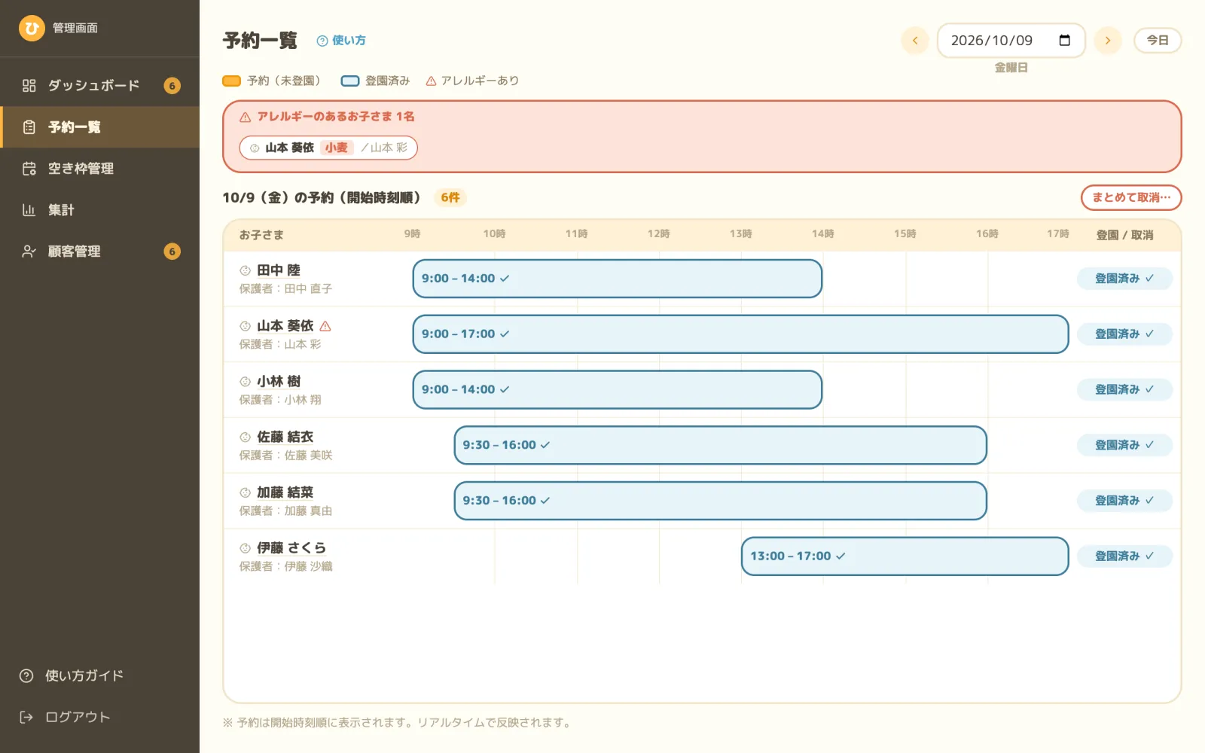Toggle 登園済み for 伊藤 さくら
This screenshot has height=753, width=1205.
1124,556
